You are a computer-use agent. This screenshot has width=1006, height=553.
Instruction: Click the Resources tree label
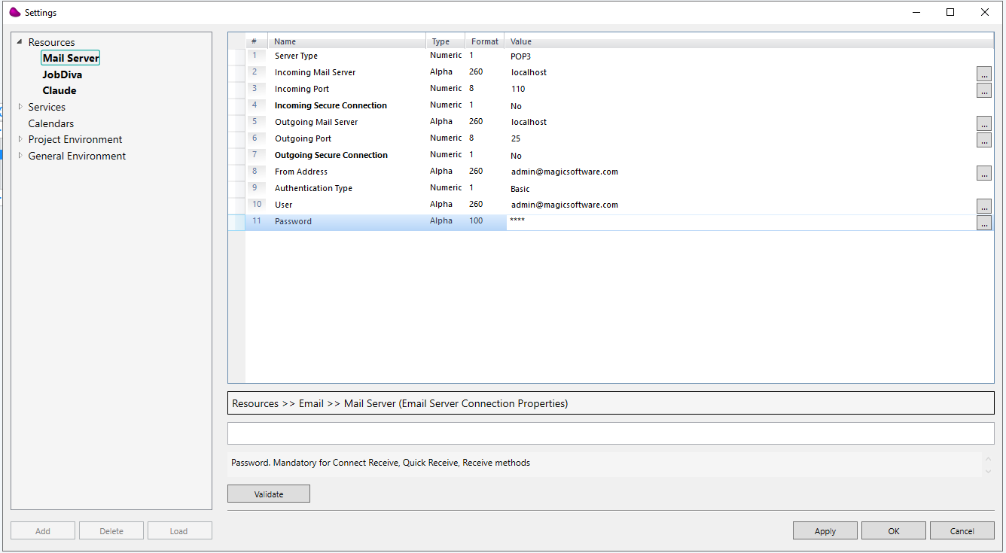pyautogui.click(x=51, y=42)
